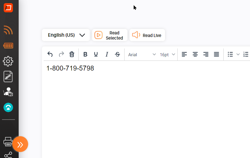
Task: Click the text 1-800-719-5798 in editor
Action: click(x=70, y=68)
